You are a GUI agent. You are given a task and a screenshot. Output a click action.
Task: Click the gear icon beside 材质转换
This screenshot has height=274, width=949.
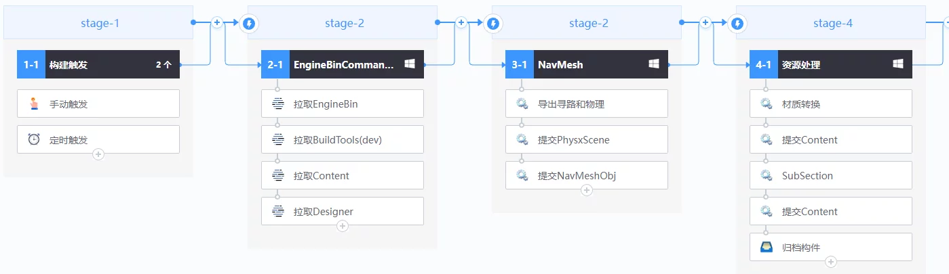[767, 104]
